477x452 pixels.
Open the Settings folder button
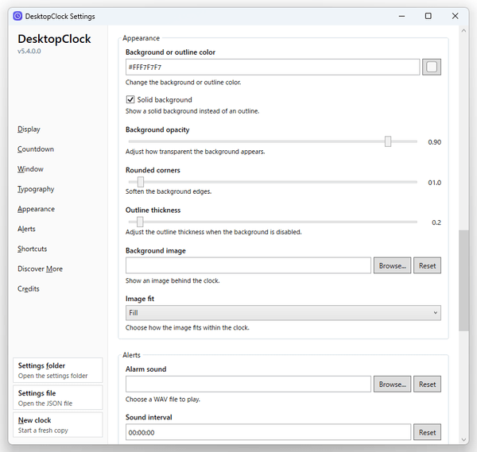58,370
